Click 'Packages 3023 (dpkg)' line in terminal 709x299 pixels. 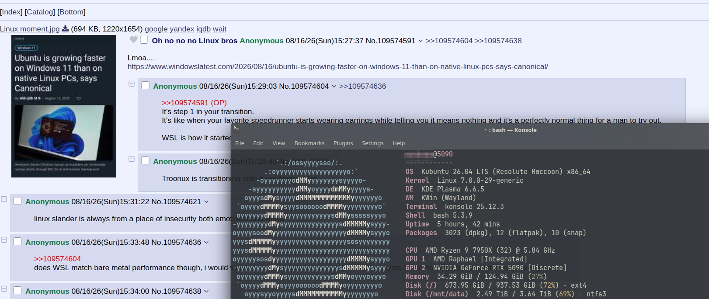coord(496,233)
